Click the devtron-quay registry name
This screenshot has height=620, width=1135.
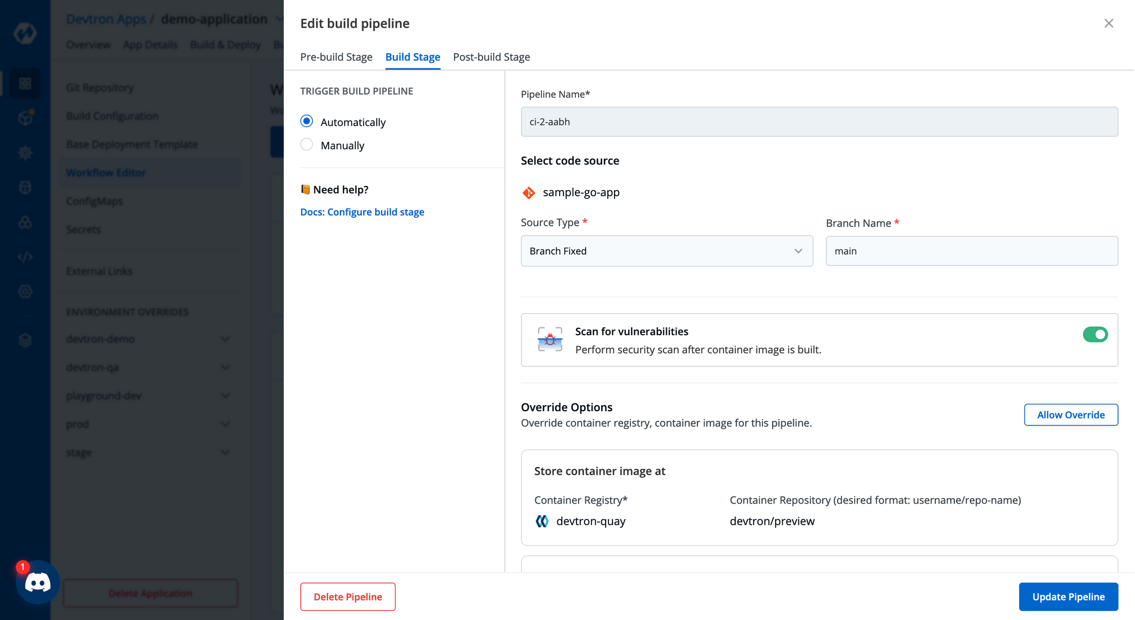click(591, 521)
